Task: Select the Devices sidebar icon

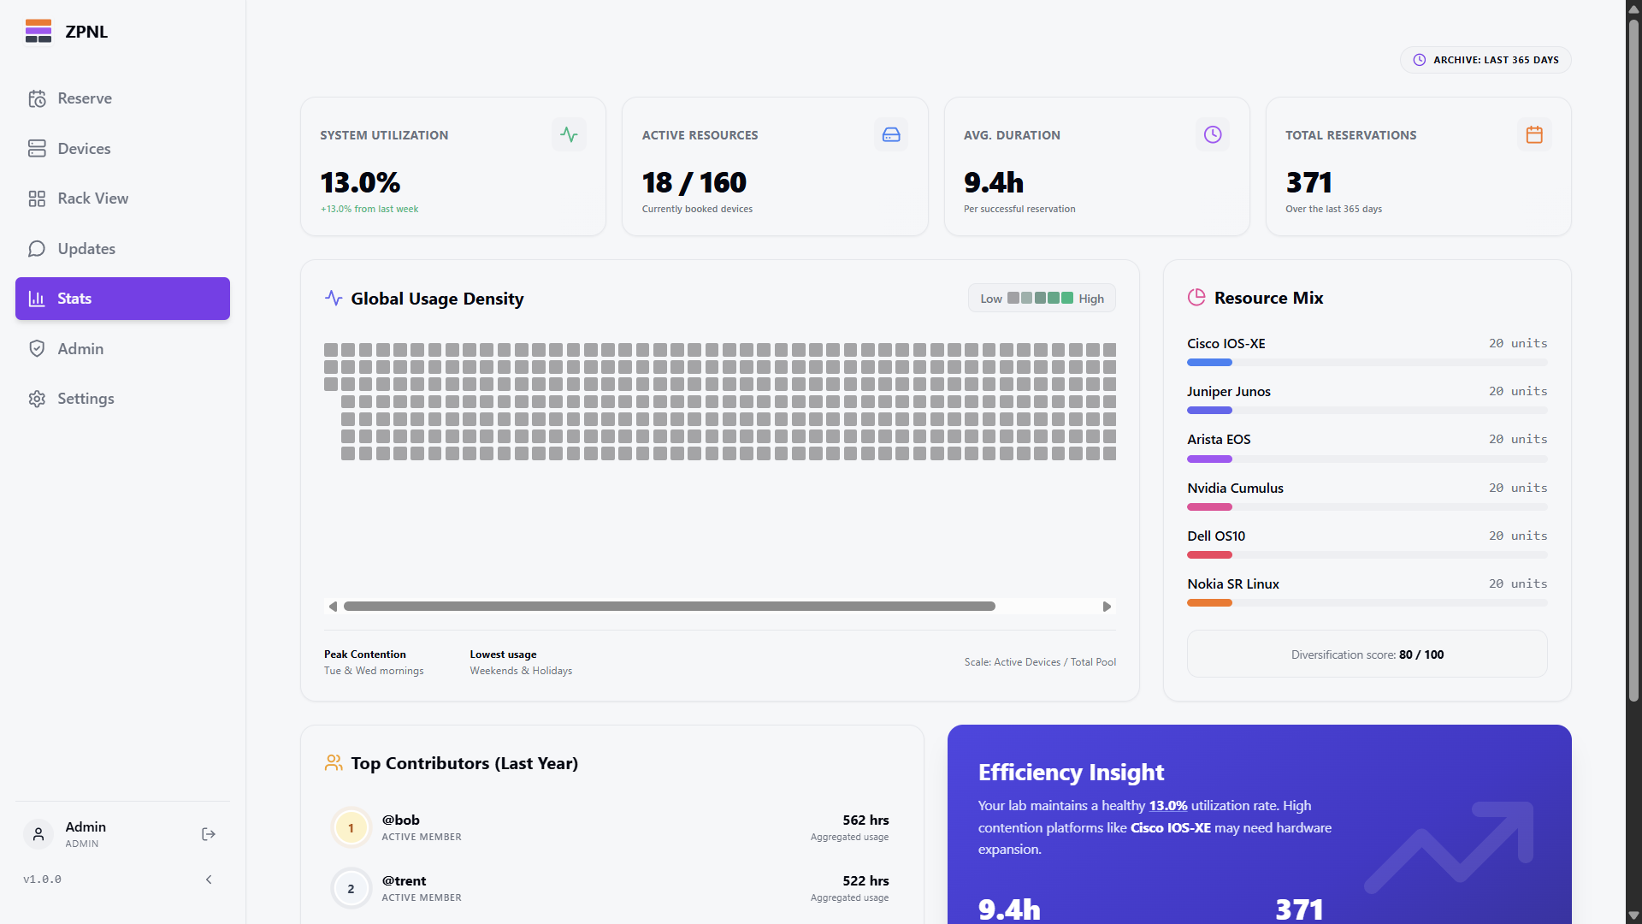Action: (38, 148)
